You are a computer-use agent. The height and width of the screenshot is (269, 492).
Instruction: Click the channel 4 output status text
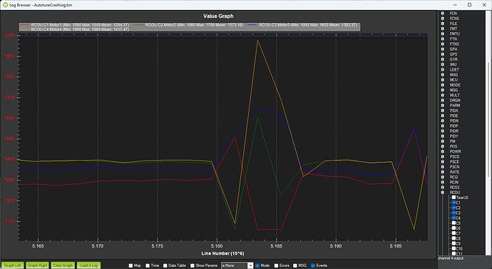pos(450,258)
